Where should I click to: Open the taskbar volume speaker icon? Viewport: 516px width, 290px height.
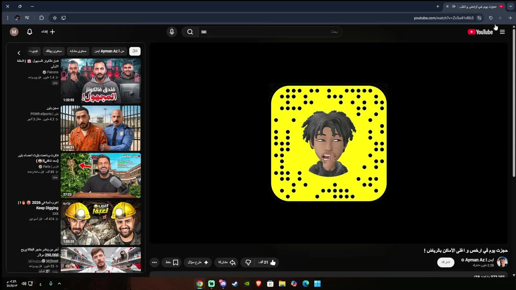coord(24,284)
